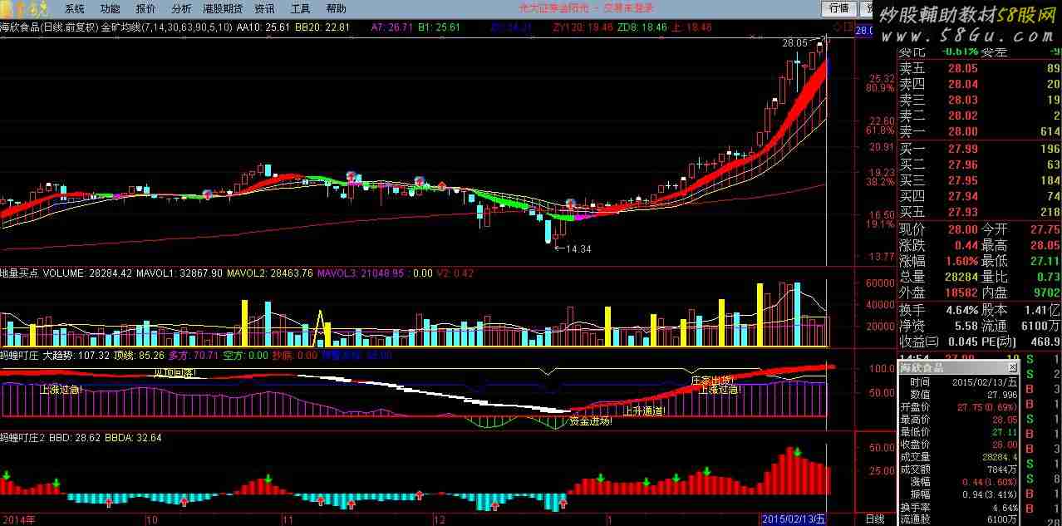
Task: Close the 海欣食品 info popup
Action: coord(1013,367)
